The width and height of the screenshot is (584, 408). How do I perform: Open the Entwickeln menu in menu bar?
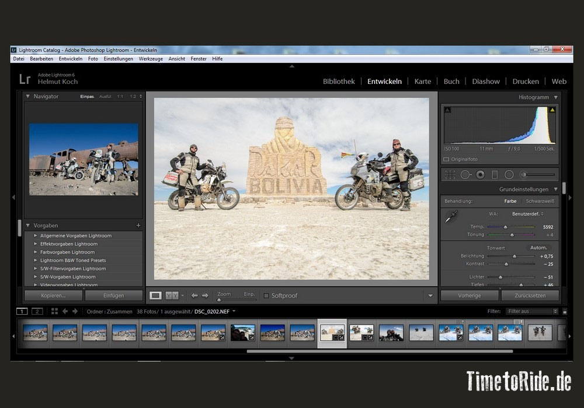pyautogui.click(x=70, y=59)
